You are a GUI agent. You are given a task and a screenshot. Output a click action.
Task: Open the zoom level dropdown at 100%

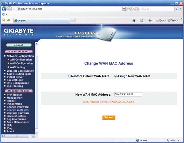point(179,140)
